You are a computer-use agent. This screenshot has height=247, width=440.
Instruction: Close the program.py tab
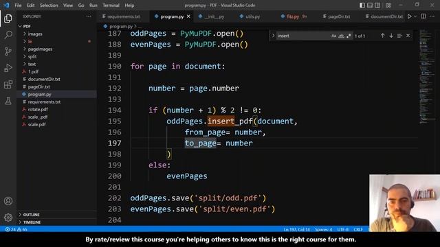click(x=188, y=16)
